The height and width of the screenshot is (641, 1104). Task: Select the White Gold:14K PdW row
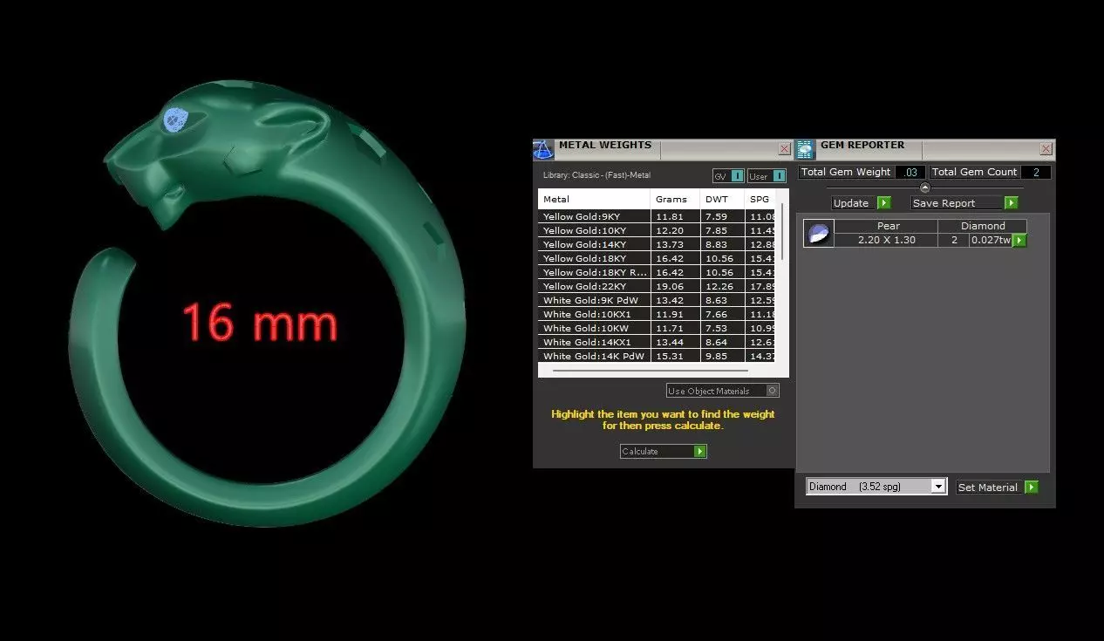[657, 356]
